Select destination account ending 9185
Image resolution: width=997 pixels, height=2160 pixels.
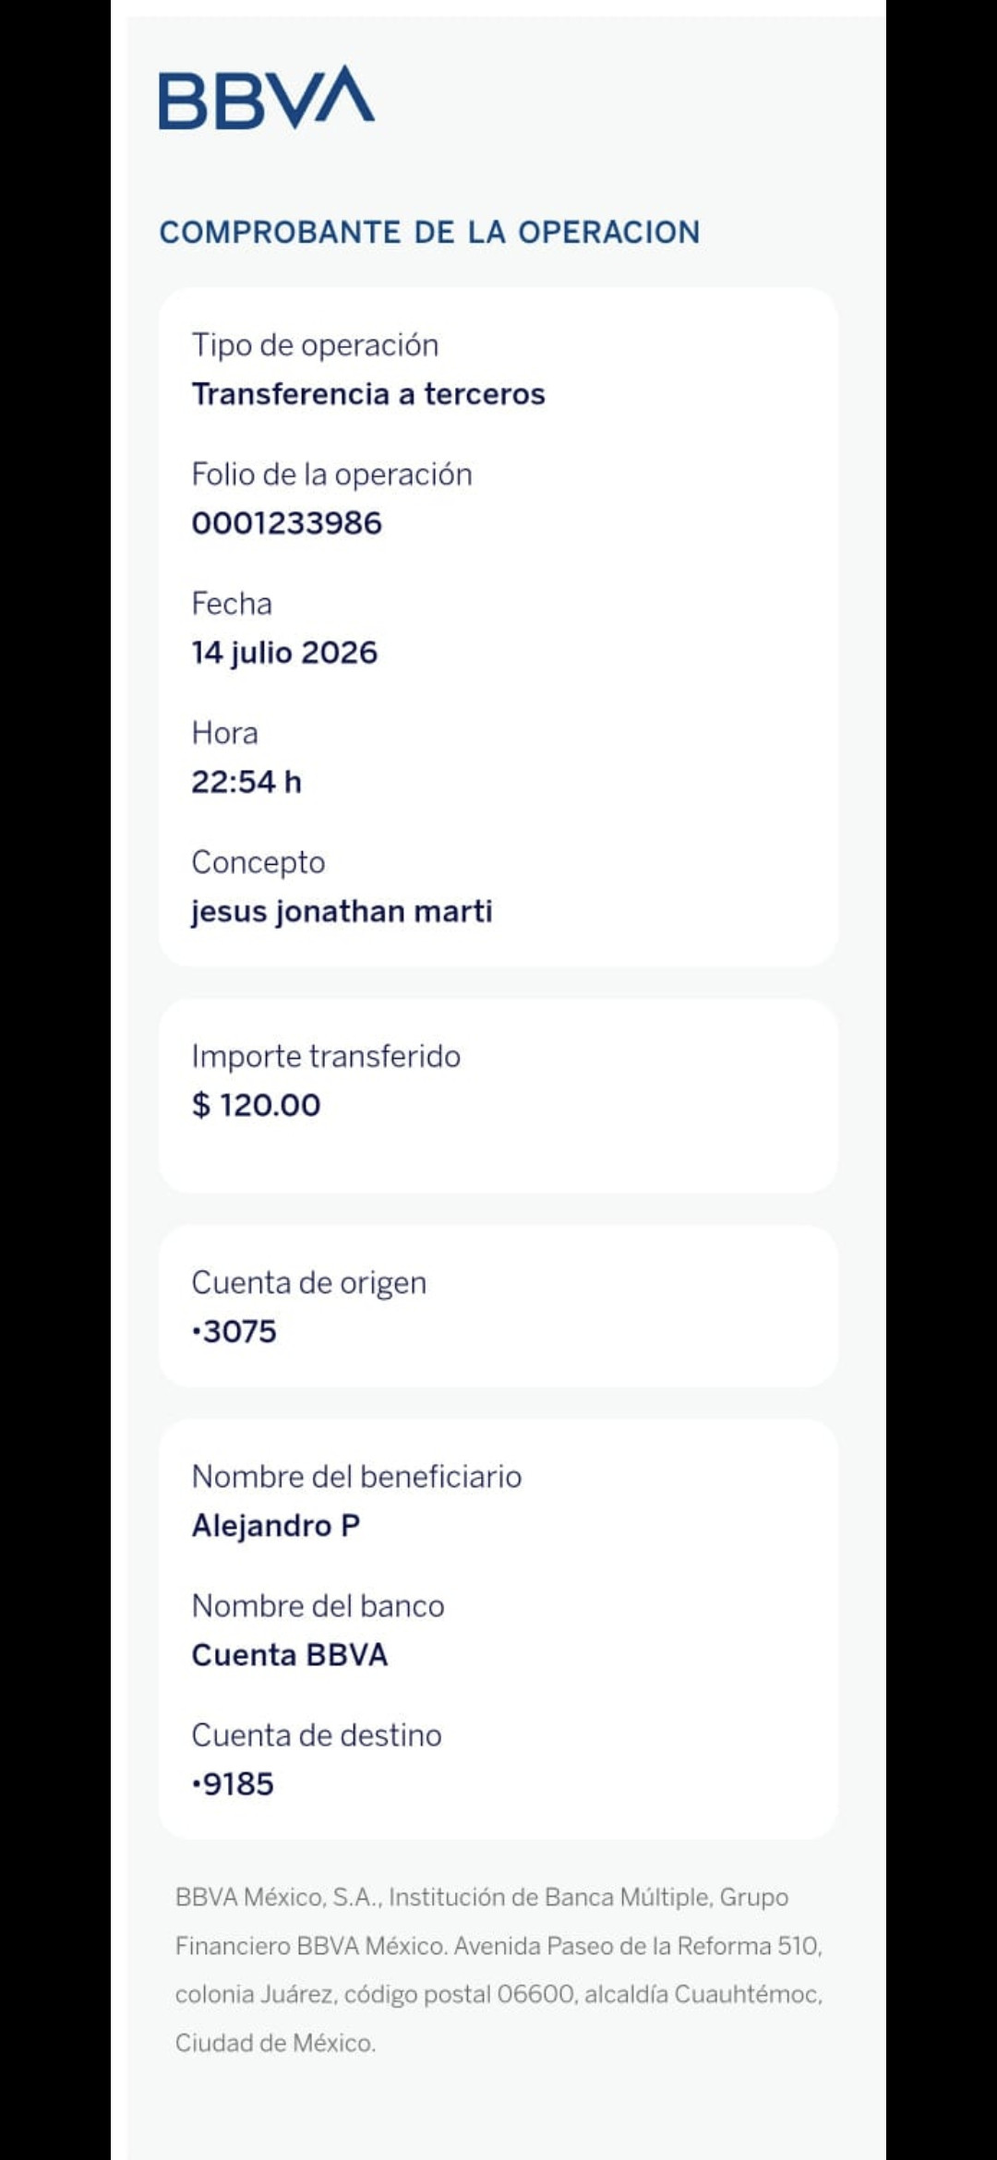point(233,1783)
